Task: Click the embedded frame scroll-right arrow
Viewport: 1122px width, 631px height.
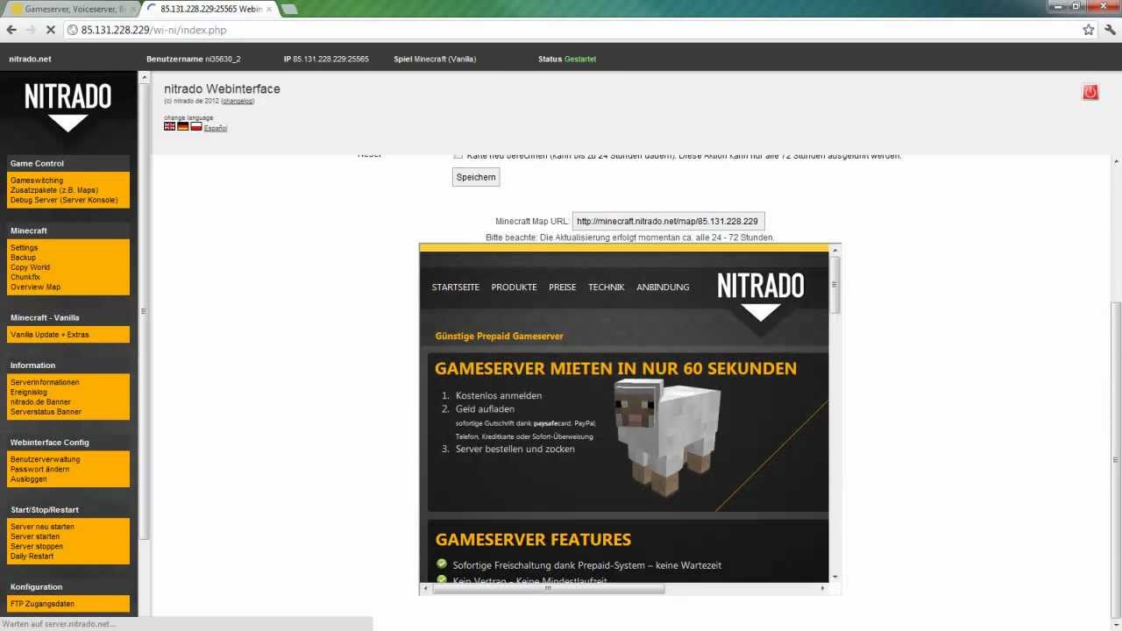Action: click(x=823, y=588)
